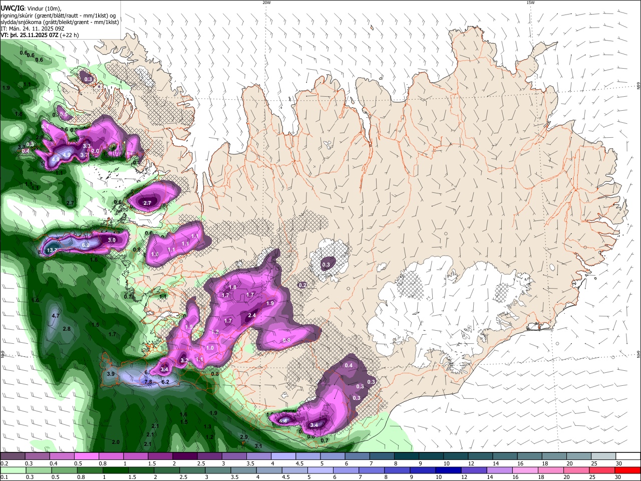Click the 3.3 value in Westfjords
This screenshot has height=481, width=641.
click(x=87, y=146)
